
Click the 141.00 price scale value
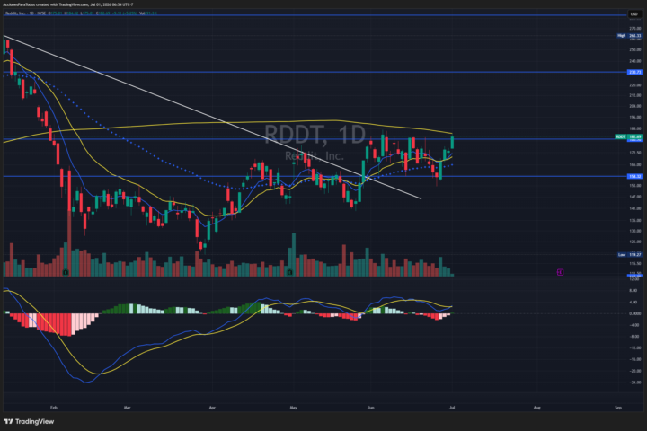click(635, 208)
